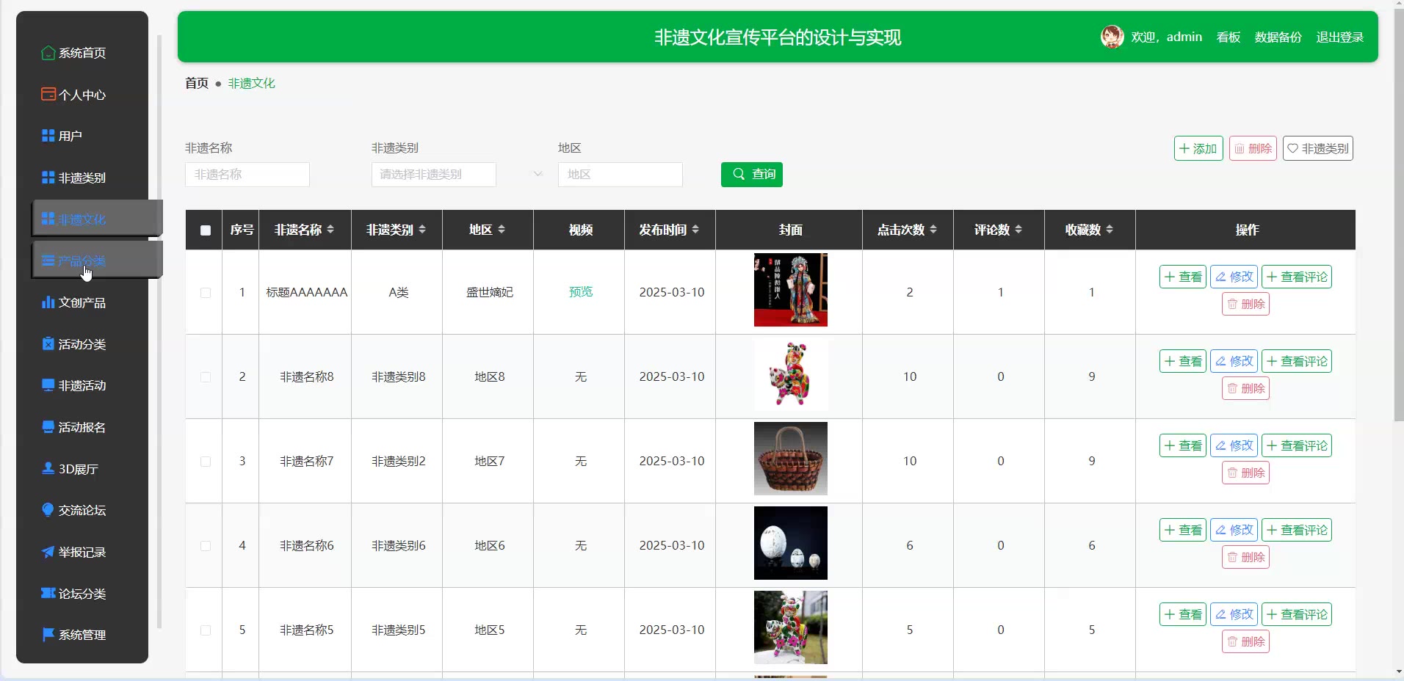Viewport: 1404px width, 681px height.
Task: Open the 系统首页 home icon
Action: pos(48,53)
